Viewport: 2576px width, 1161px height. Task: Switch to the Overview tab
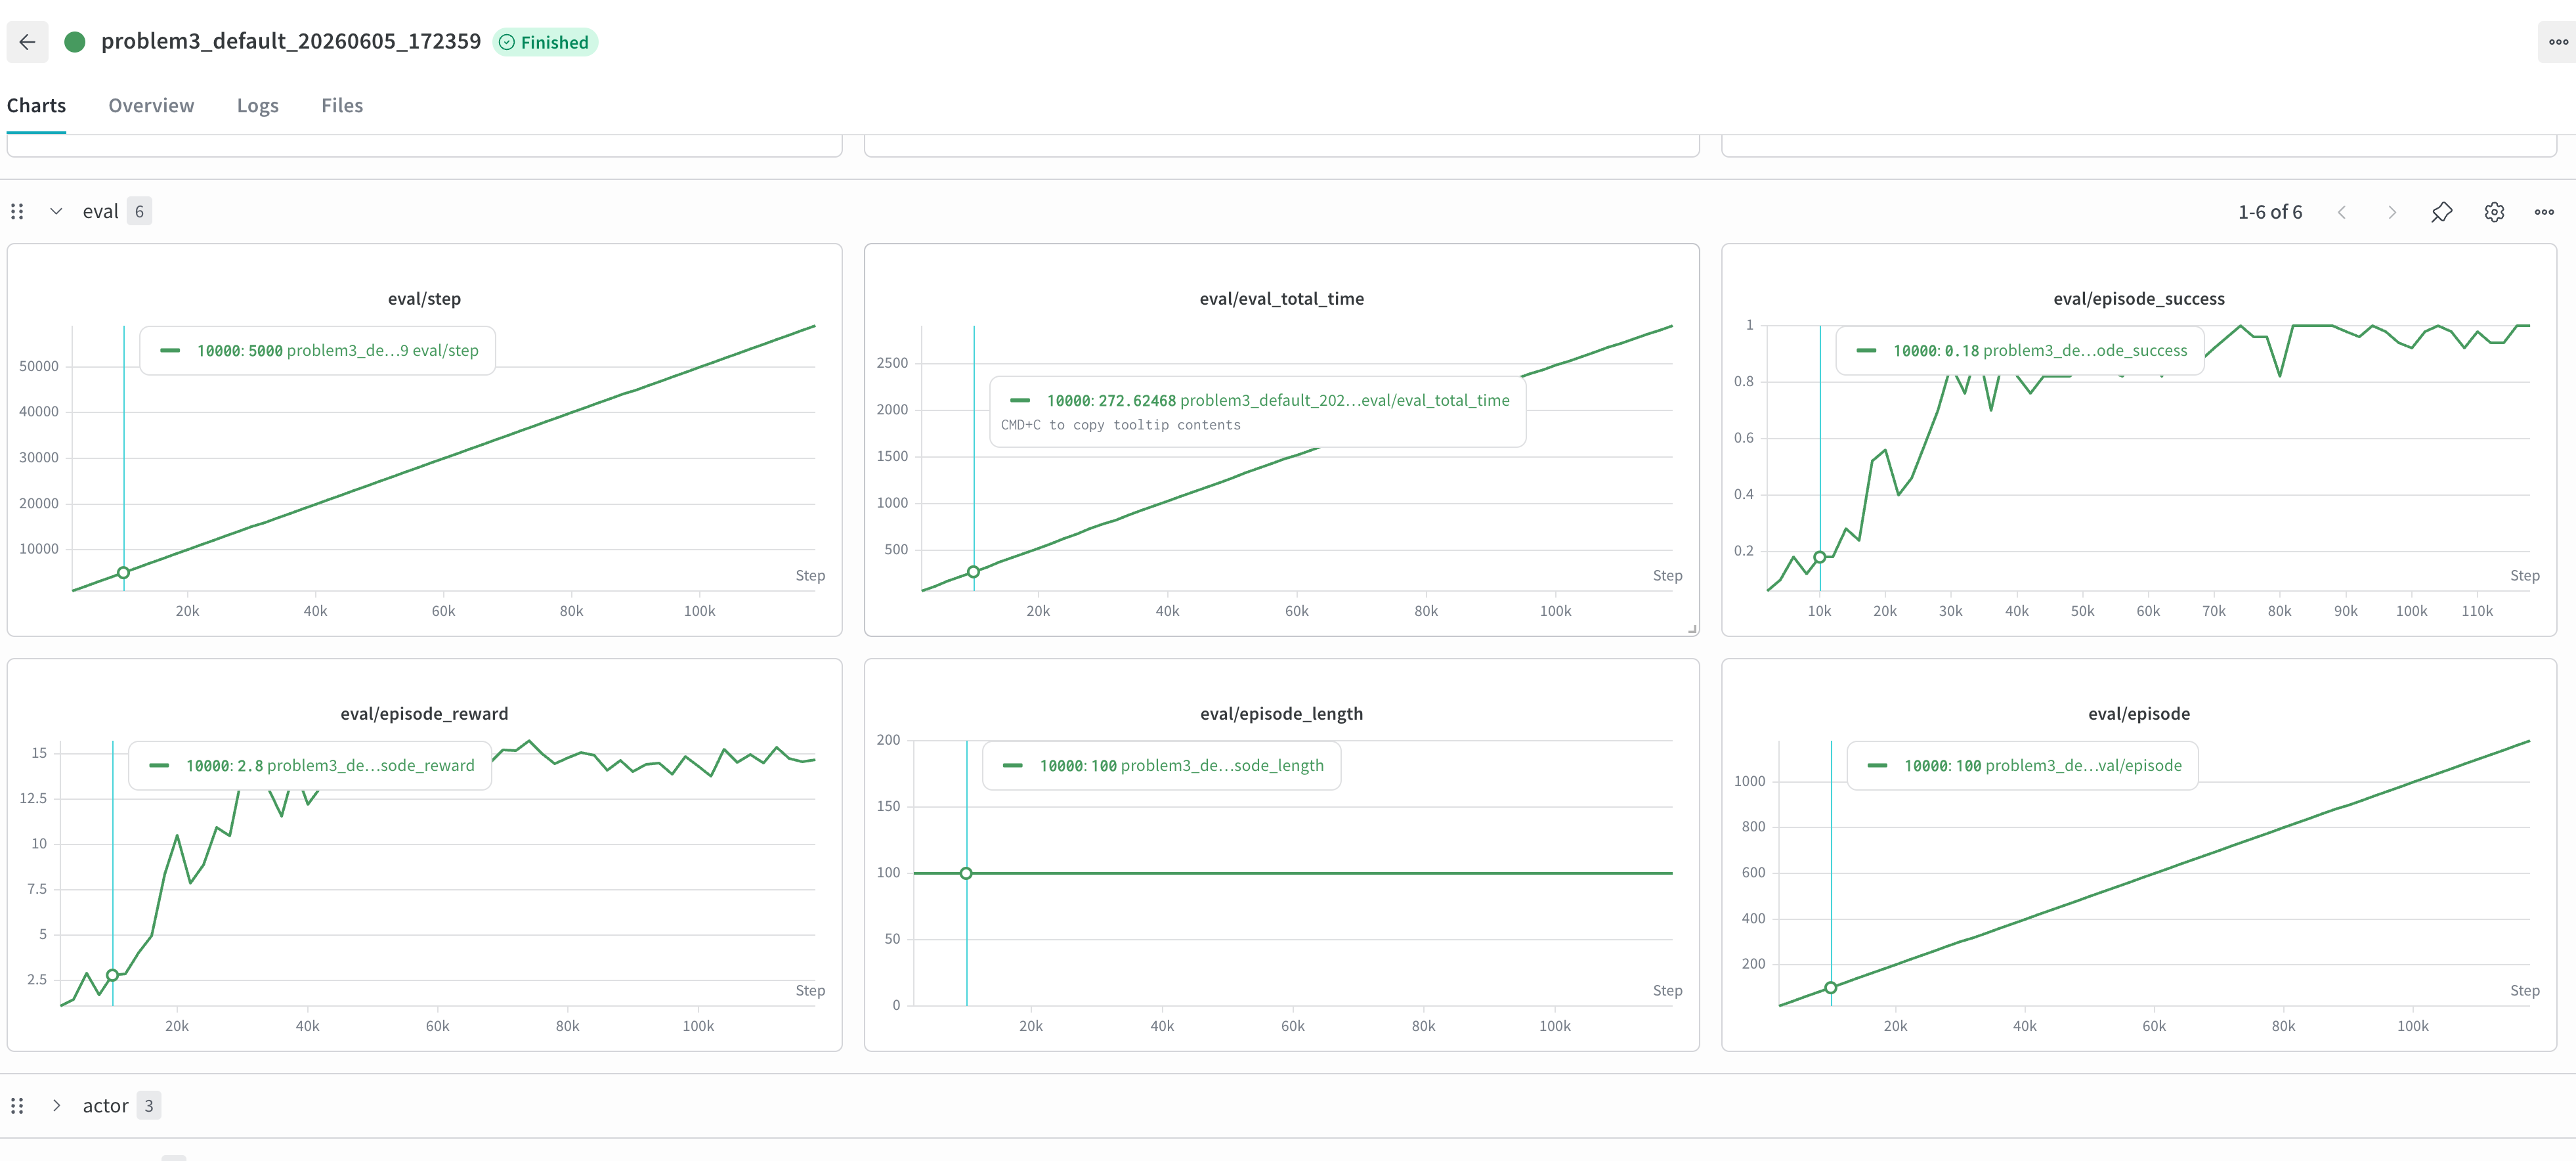coord(151,106)
